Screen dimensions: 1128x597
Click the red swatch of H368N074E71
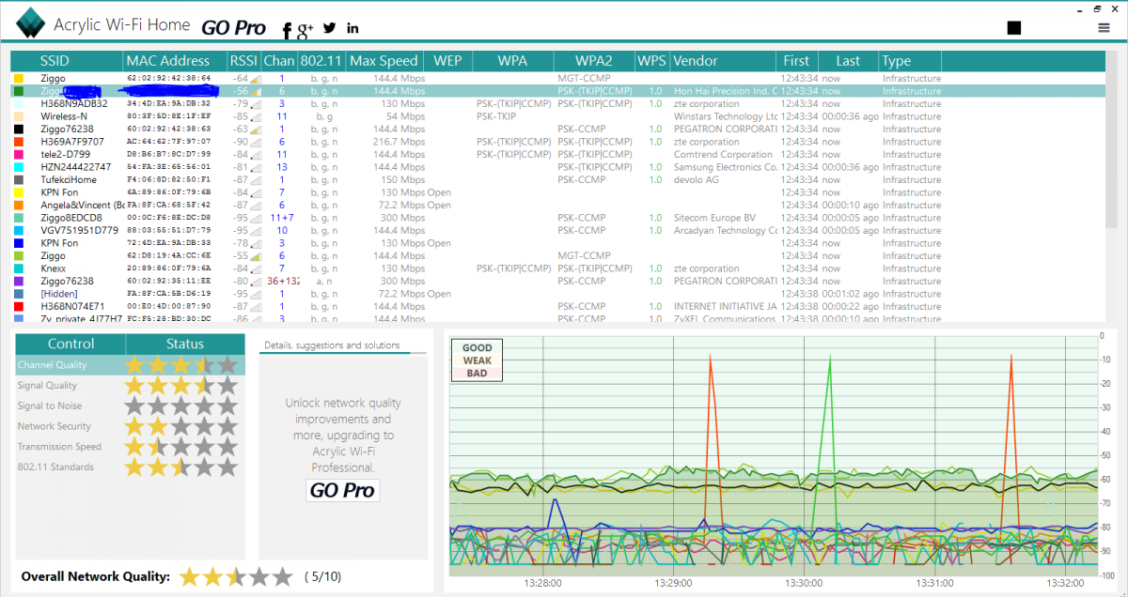[x=19, y=306]
